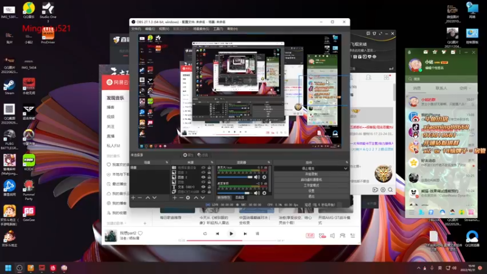Click the loop mode icon in NetEase player
The width and height of the screenshot is (487, 274).
point(205,234)
